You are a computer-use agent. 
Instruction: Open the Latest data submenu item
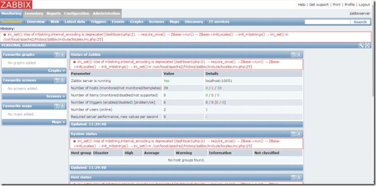click(x=75, y=21)
